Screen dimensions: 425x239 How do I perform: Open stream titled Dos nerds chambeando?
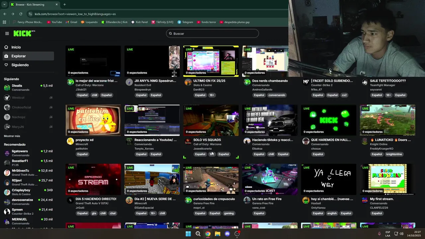tap(270, 81)
